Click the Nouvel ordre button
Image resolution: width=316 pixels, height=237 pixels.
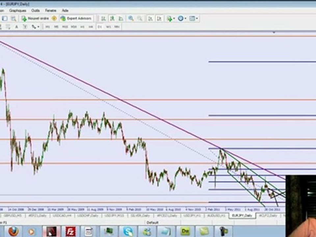(x=35, y=18)
